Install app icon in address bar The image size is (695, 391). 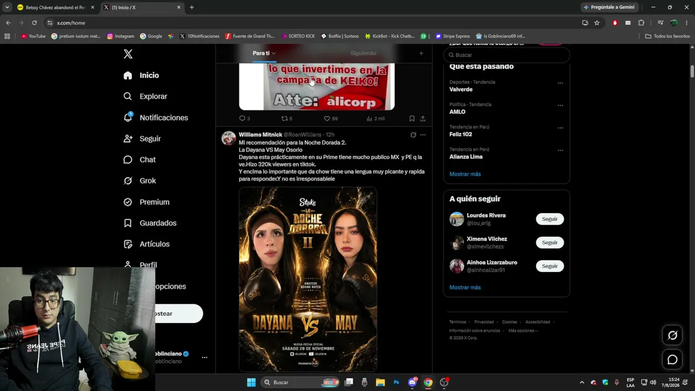point(585,23)
